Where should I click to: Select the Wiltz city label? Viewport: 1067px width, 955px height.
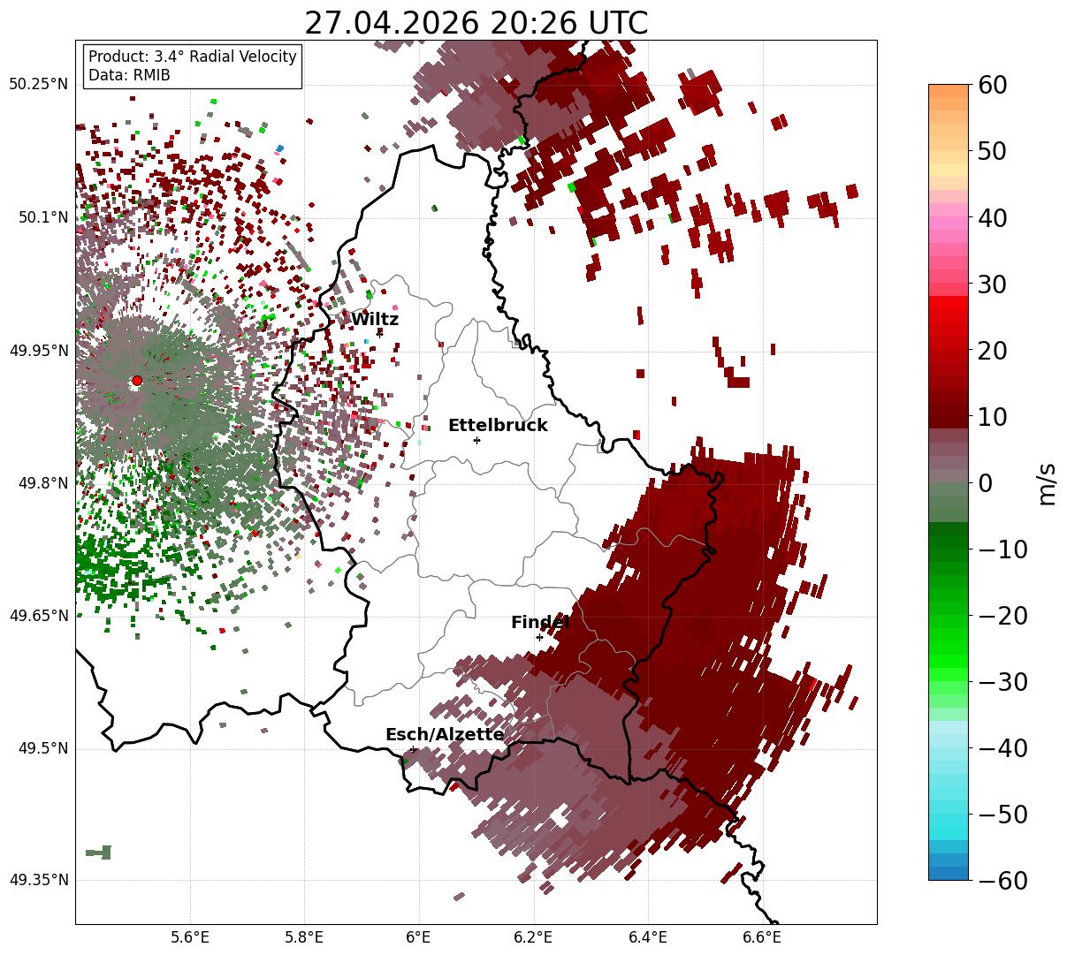tap(375, 320)
